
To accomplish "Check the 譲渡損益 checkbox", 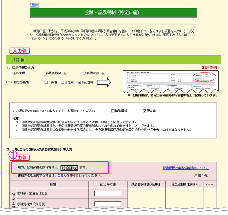I will 113,111.
